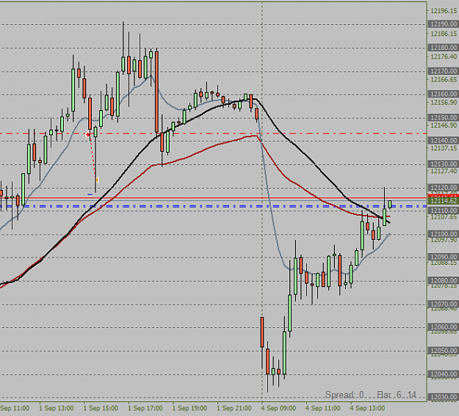Click the 12150.00 price level label
This screenshot has width=459, height=416.
pos(443,117)
